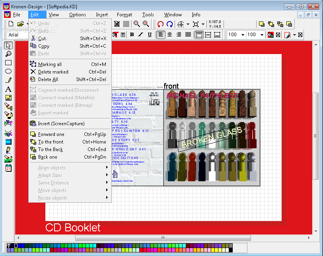Screen dimensions: 323x256
Task: Select the rectangle drawing tool
Action: 8,63
